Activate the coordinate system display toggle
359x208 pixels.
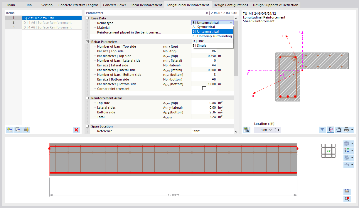331,130
